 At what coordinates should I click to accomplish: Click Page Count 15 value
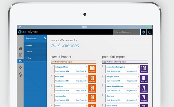86,100
